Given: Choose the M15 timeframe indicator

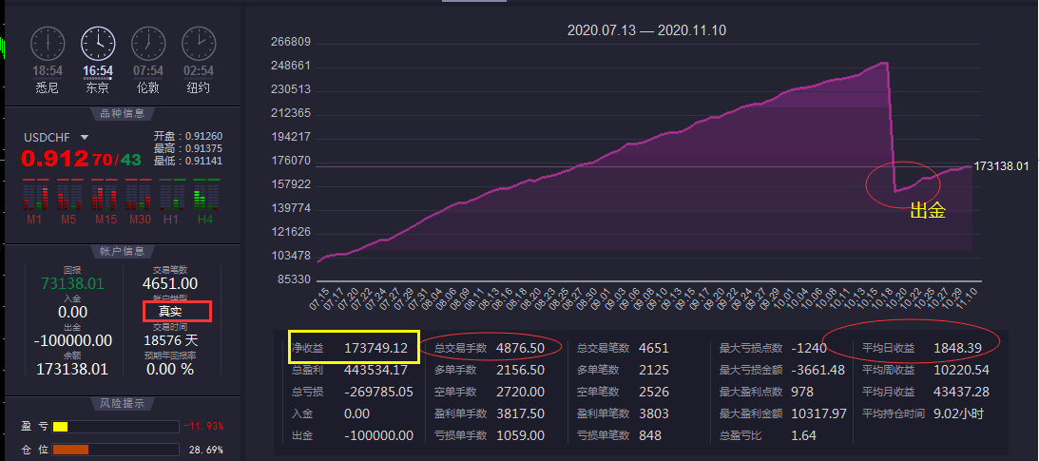Looking at the screenshot, I should click(103, 196).
